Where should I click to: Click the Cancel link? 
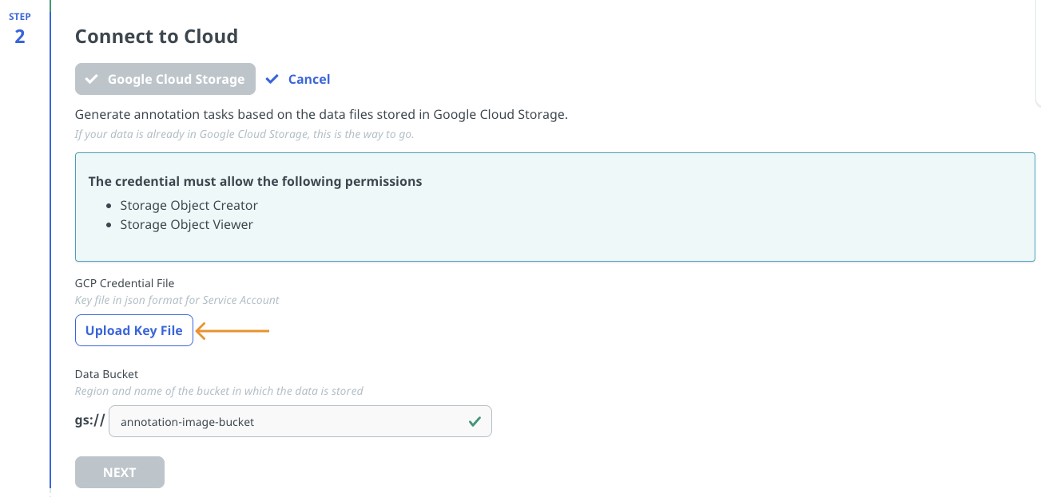(x=309, y=79)
